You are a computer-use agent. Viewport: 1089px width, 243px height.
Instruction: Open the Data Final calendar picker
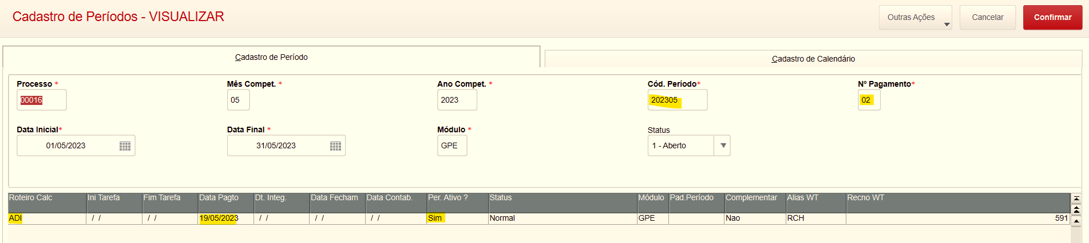pos(335,146)
